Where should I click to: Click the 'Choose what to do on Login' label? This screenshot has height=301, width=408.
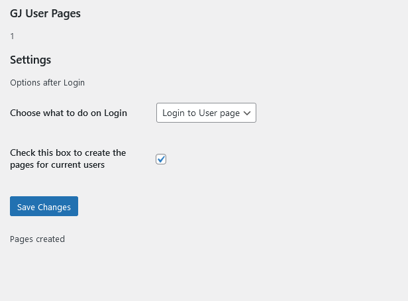68,113
